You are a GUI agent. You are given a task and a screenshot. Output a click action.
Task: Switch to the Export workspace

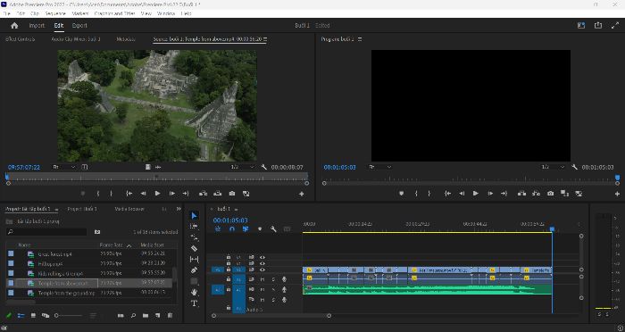coord(79,26)
